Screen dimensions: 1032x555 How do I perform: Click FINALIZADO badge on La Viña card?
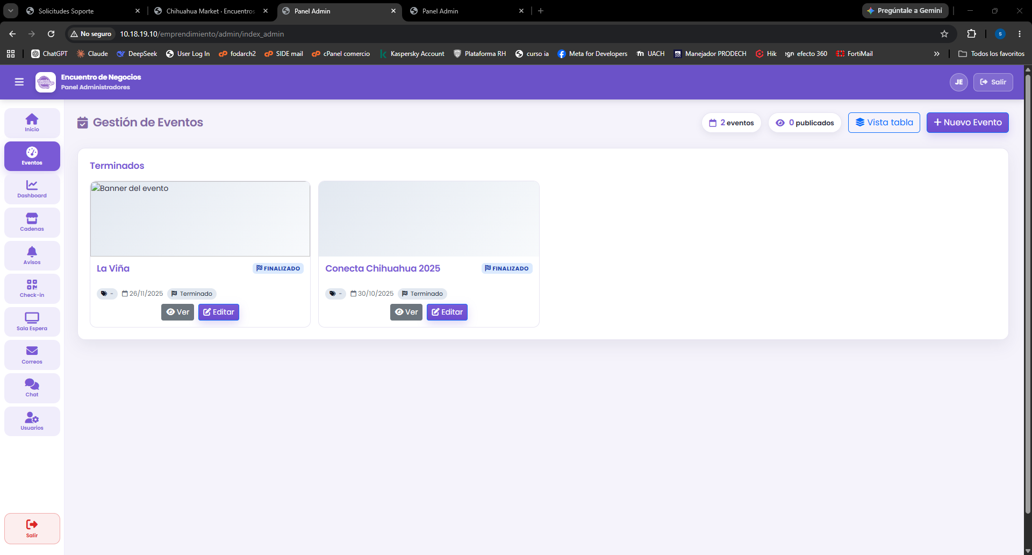pos(278,268)
